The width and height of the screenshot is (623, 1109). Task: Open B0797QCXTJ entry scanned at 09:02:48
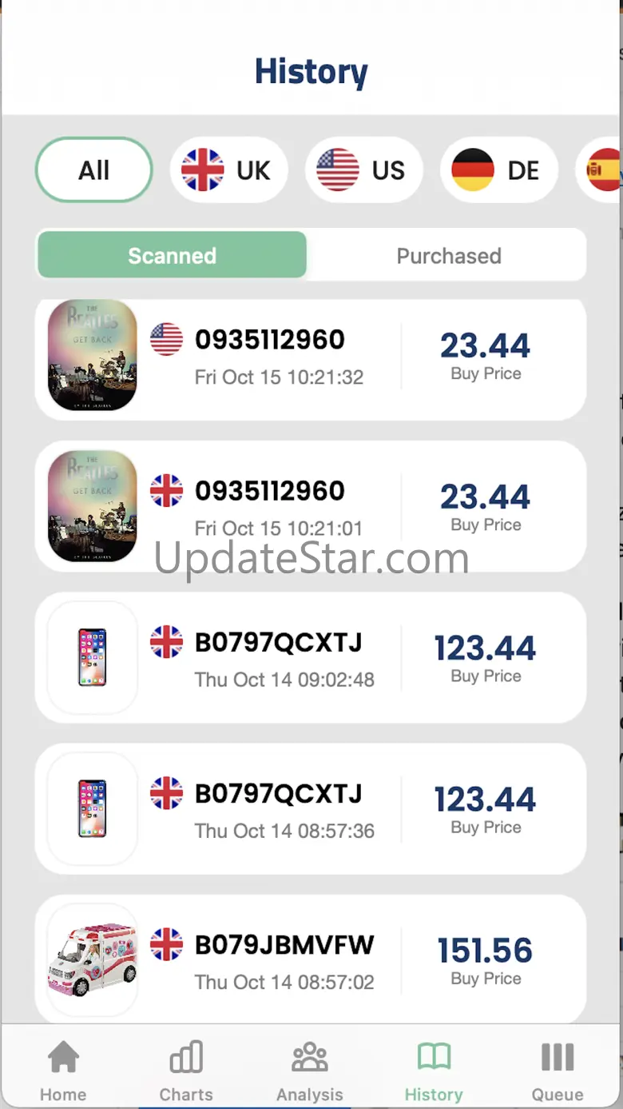[311, 657]
